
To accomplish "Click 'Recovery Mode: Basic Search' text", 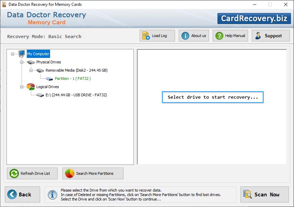I will coord(44,36).
